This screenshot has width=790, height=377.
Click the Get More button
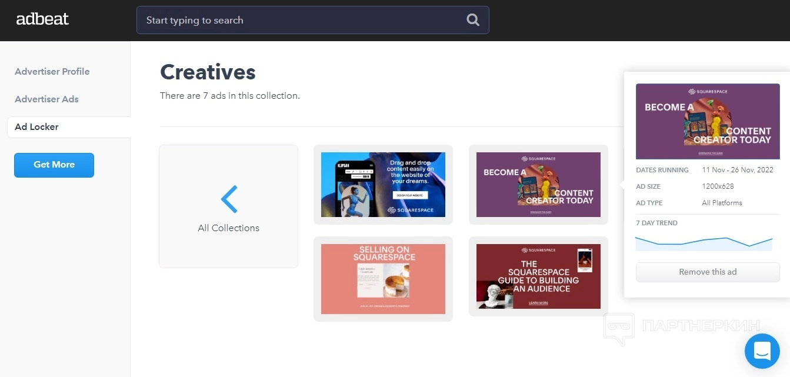(54, 165)
